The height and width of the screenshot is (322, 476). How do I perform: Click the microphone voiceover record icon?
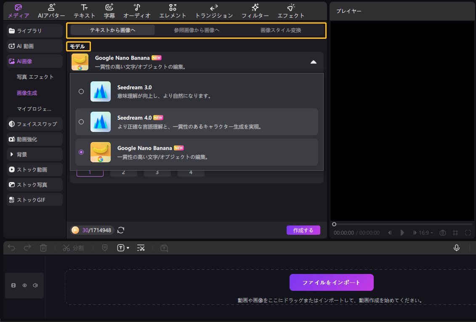[456, 248]
